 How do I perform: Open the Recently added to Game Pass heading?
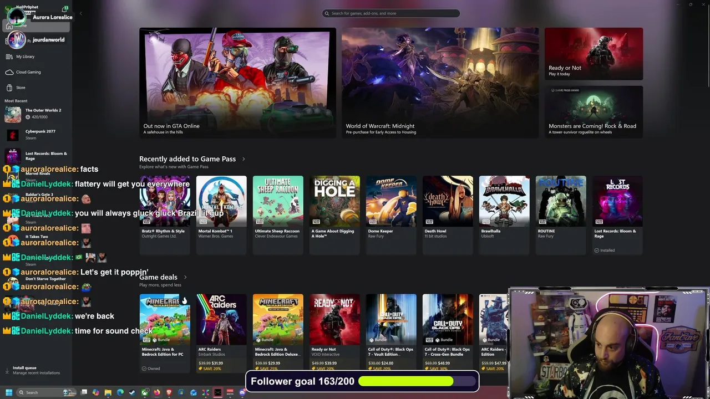187,159
